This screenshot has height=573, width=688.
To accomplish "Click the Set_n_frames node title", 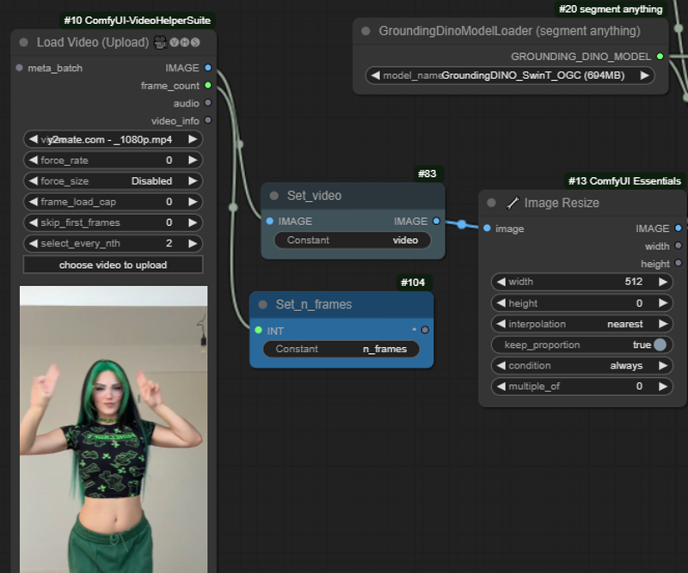I will [x=314, y=304].
